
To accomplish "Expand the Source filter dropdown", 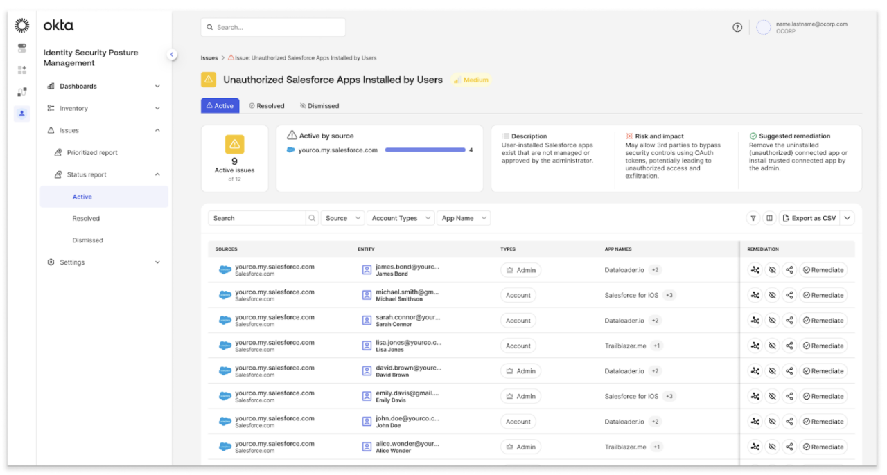I will (342, 217).
